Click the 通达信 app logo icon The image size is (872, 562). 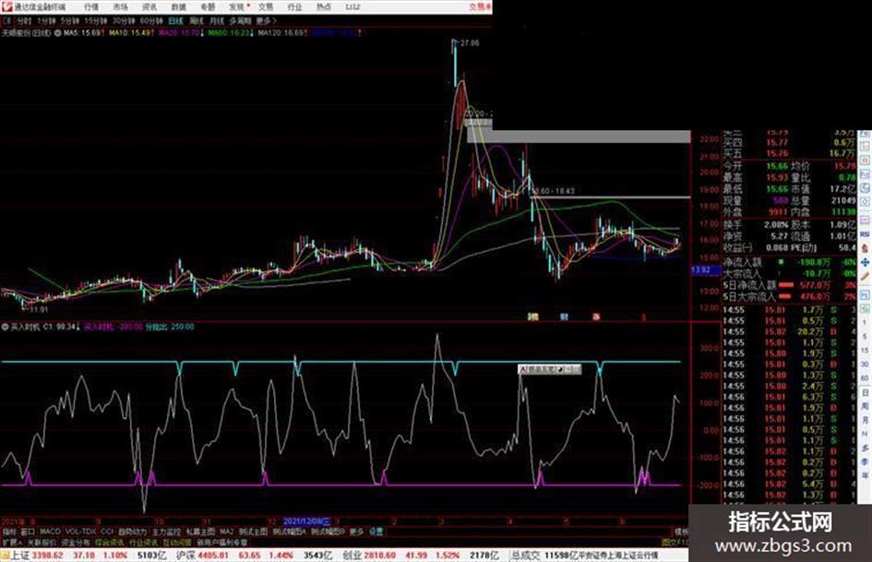[x=6, y=6]
